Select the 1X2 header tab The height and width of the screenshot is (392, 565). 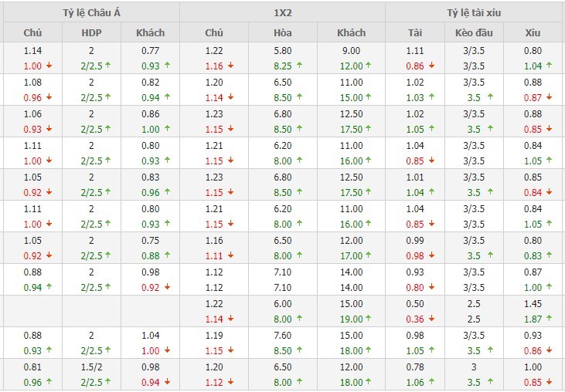(x=282, y=12)
